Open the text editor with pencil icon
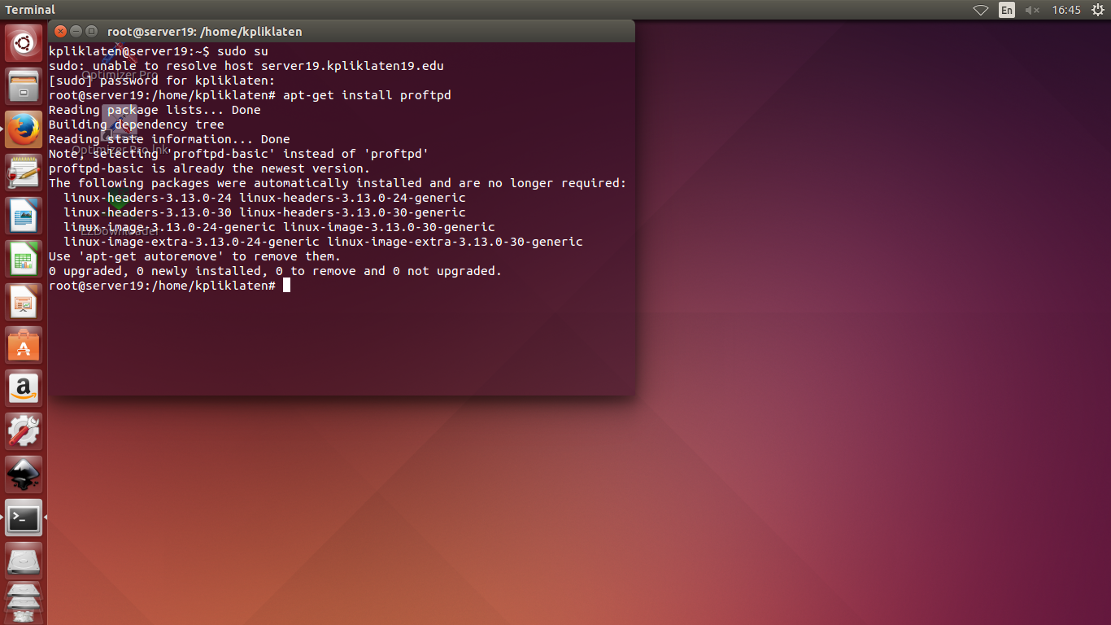Screen dimensions: 1111x625 (x=23, y=172)
